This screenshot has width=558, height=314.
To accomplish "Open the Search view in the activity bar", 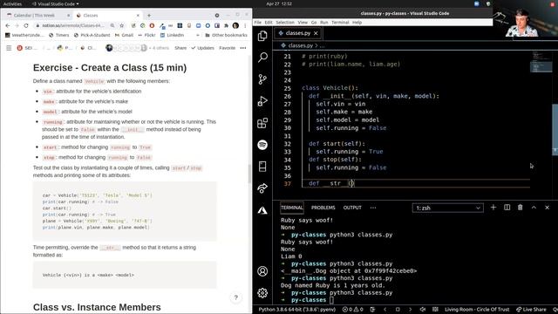I will tap(262, 58).
